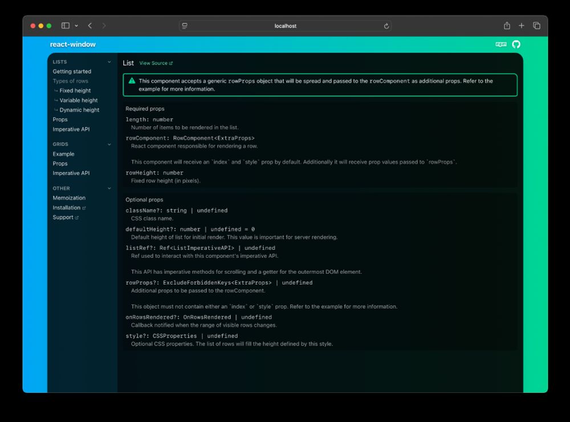Click the 'rowComponent: RowComponent<ExtraProps>' prop
This screenshot has height=422, width=570.
190,138
